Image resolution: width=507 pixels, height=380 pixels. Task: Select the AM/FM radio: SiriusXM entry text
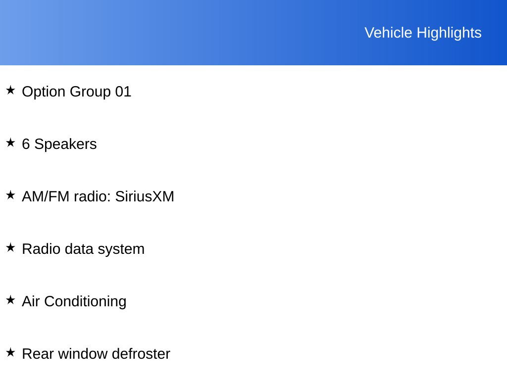pyautogui.click(x=98, y=196)
